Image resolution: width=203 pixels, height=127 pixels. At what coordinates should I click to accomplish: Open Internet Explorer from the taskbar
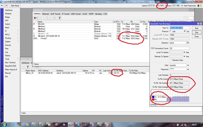(13, 125)
